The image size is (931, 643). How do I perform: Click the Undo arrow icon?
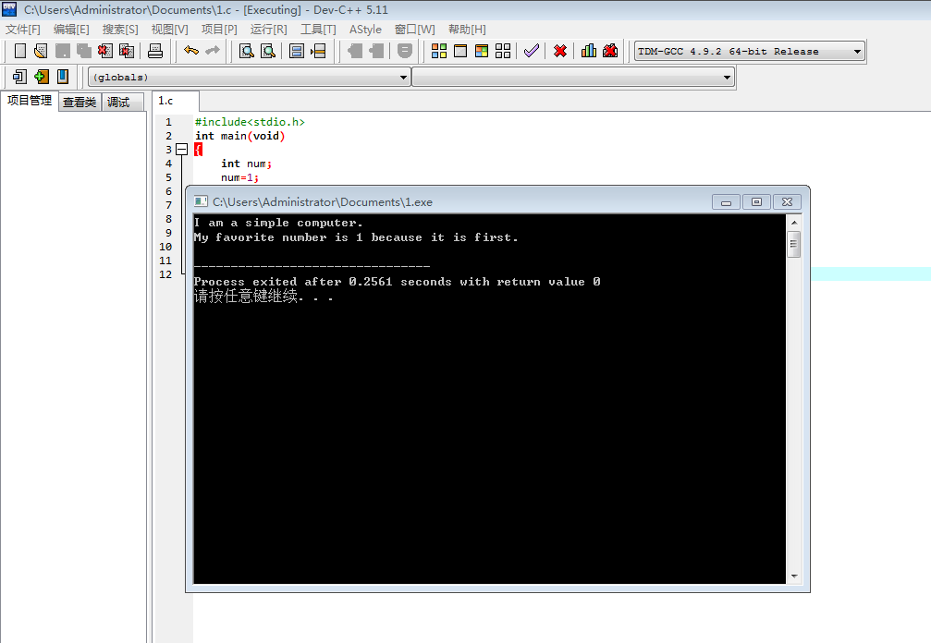pyautogui.click(x=191, y=51)
